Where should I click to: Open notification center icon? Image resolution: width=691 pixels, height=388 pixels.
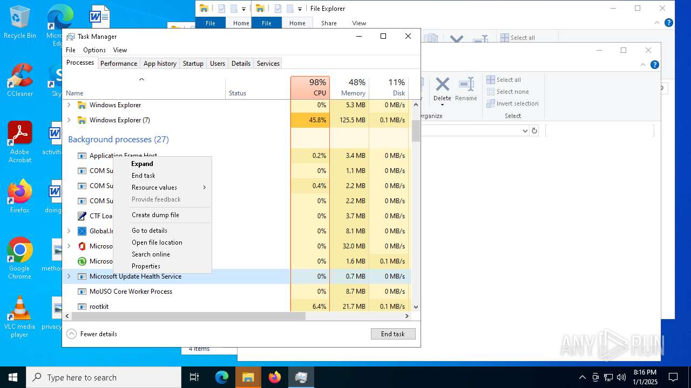pyautogui.click(x=673, y=377)
